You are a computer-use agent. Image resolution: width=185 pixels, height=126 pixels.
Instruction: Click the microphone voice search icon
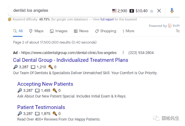point(172,11)
